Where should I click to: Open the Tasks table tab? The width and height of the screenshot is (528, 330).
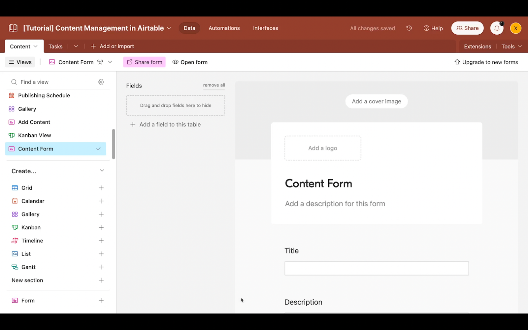coord(55,46)
